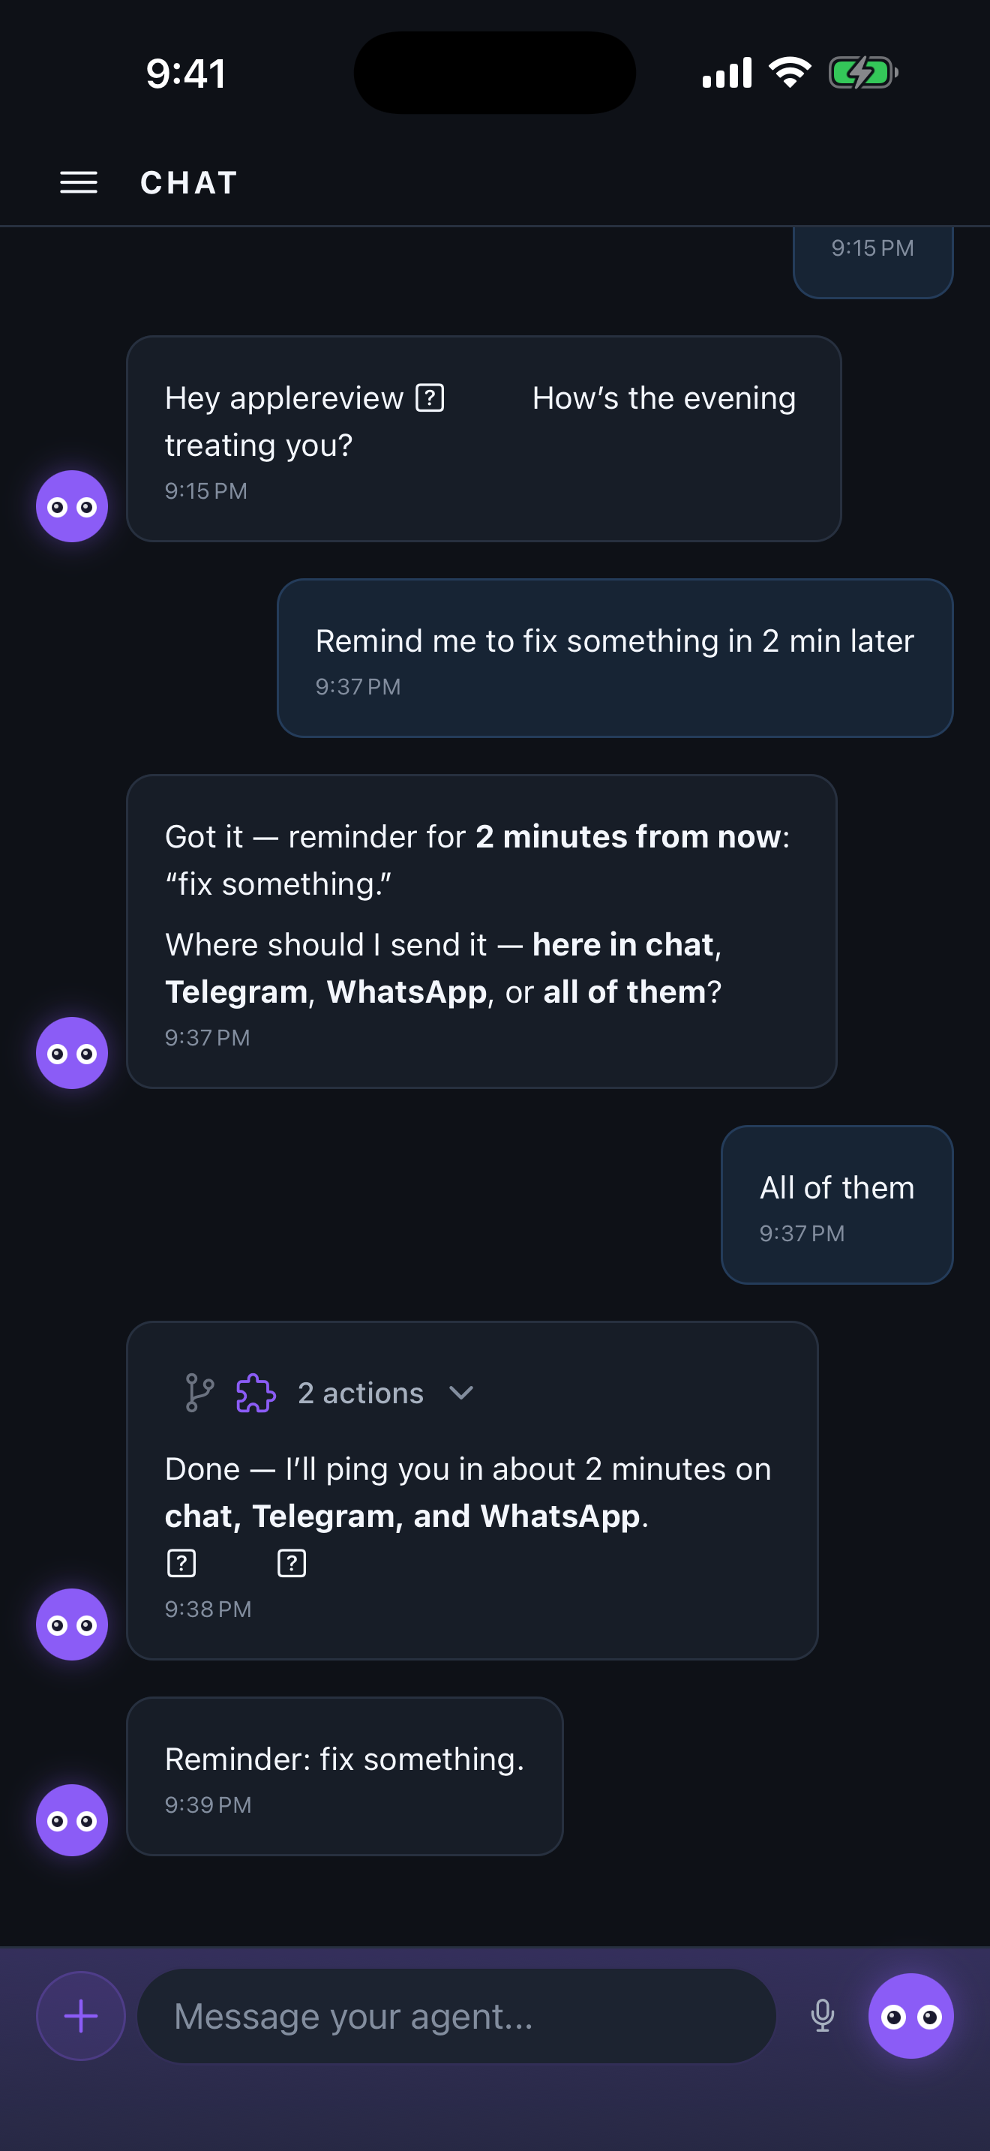
Task: Tap agent avatar next to reminder message
Action: click(72, 1820)
